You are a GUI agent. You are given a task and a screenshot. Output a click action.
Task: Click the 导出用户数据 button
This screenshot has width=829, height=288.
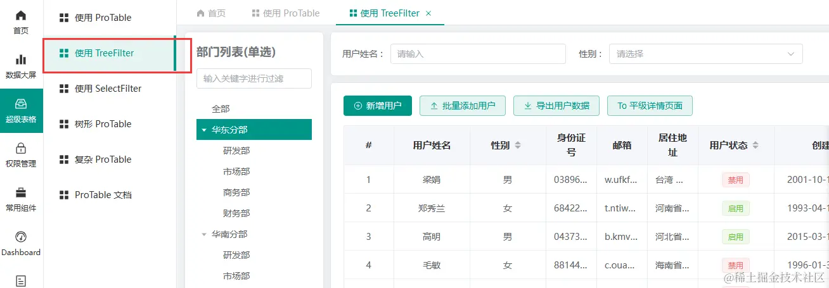556,106
